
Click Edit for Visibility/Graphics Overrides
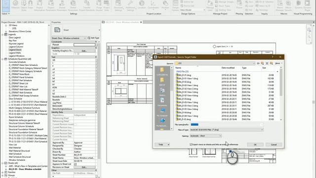84,51
